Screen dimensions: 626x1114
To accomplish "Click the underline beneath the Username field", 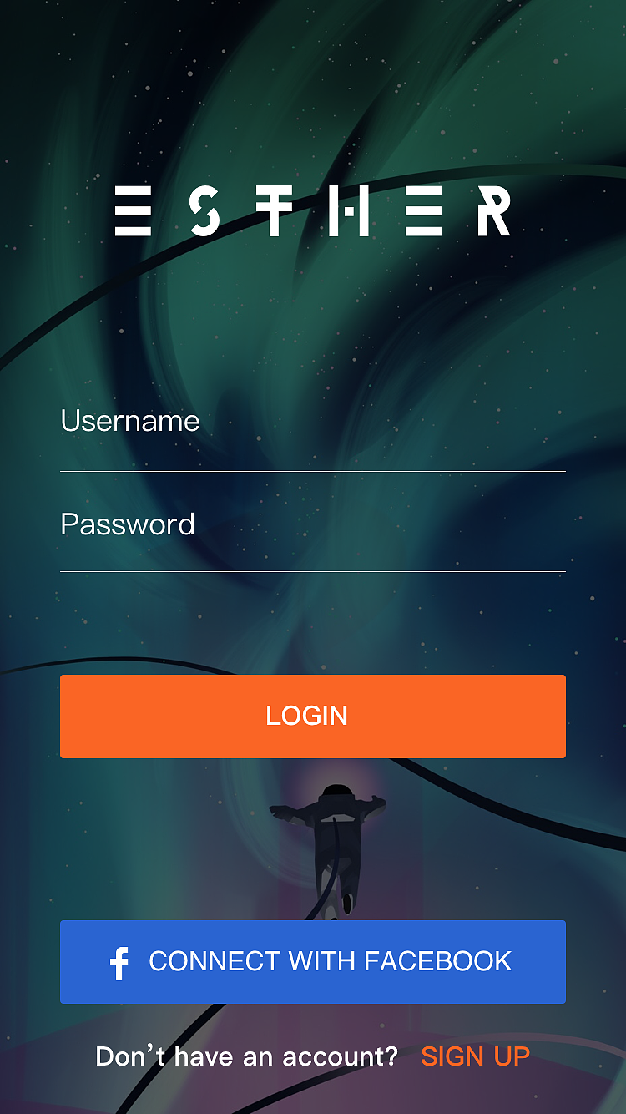I will (x=313, y=472).
